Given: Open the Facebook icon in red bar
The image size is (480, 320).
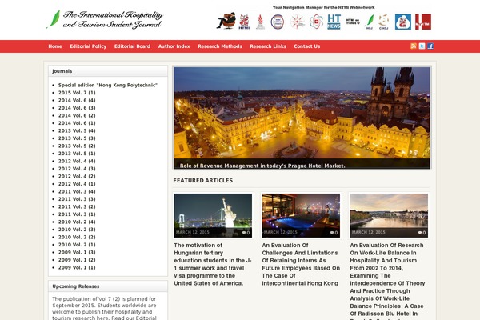Looking at the screenshot, I should [x=430, y=46].
